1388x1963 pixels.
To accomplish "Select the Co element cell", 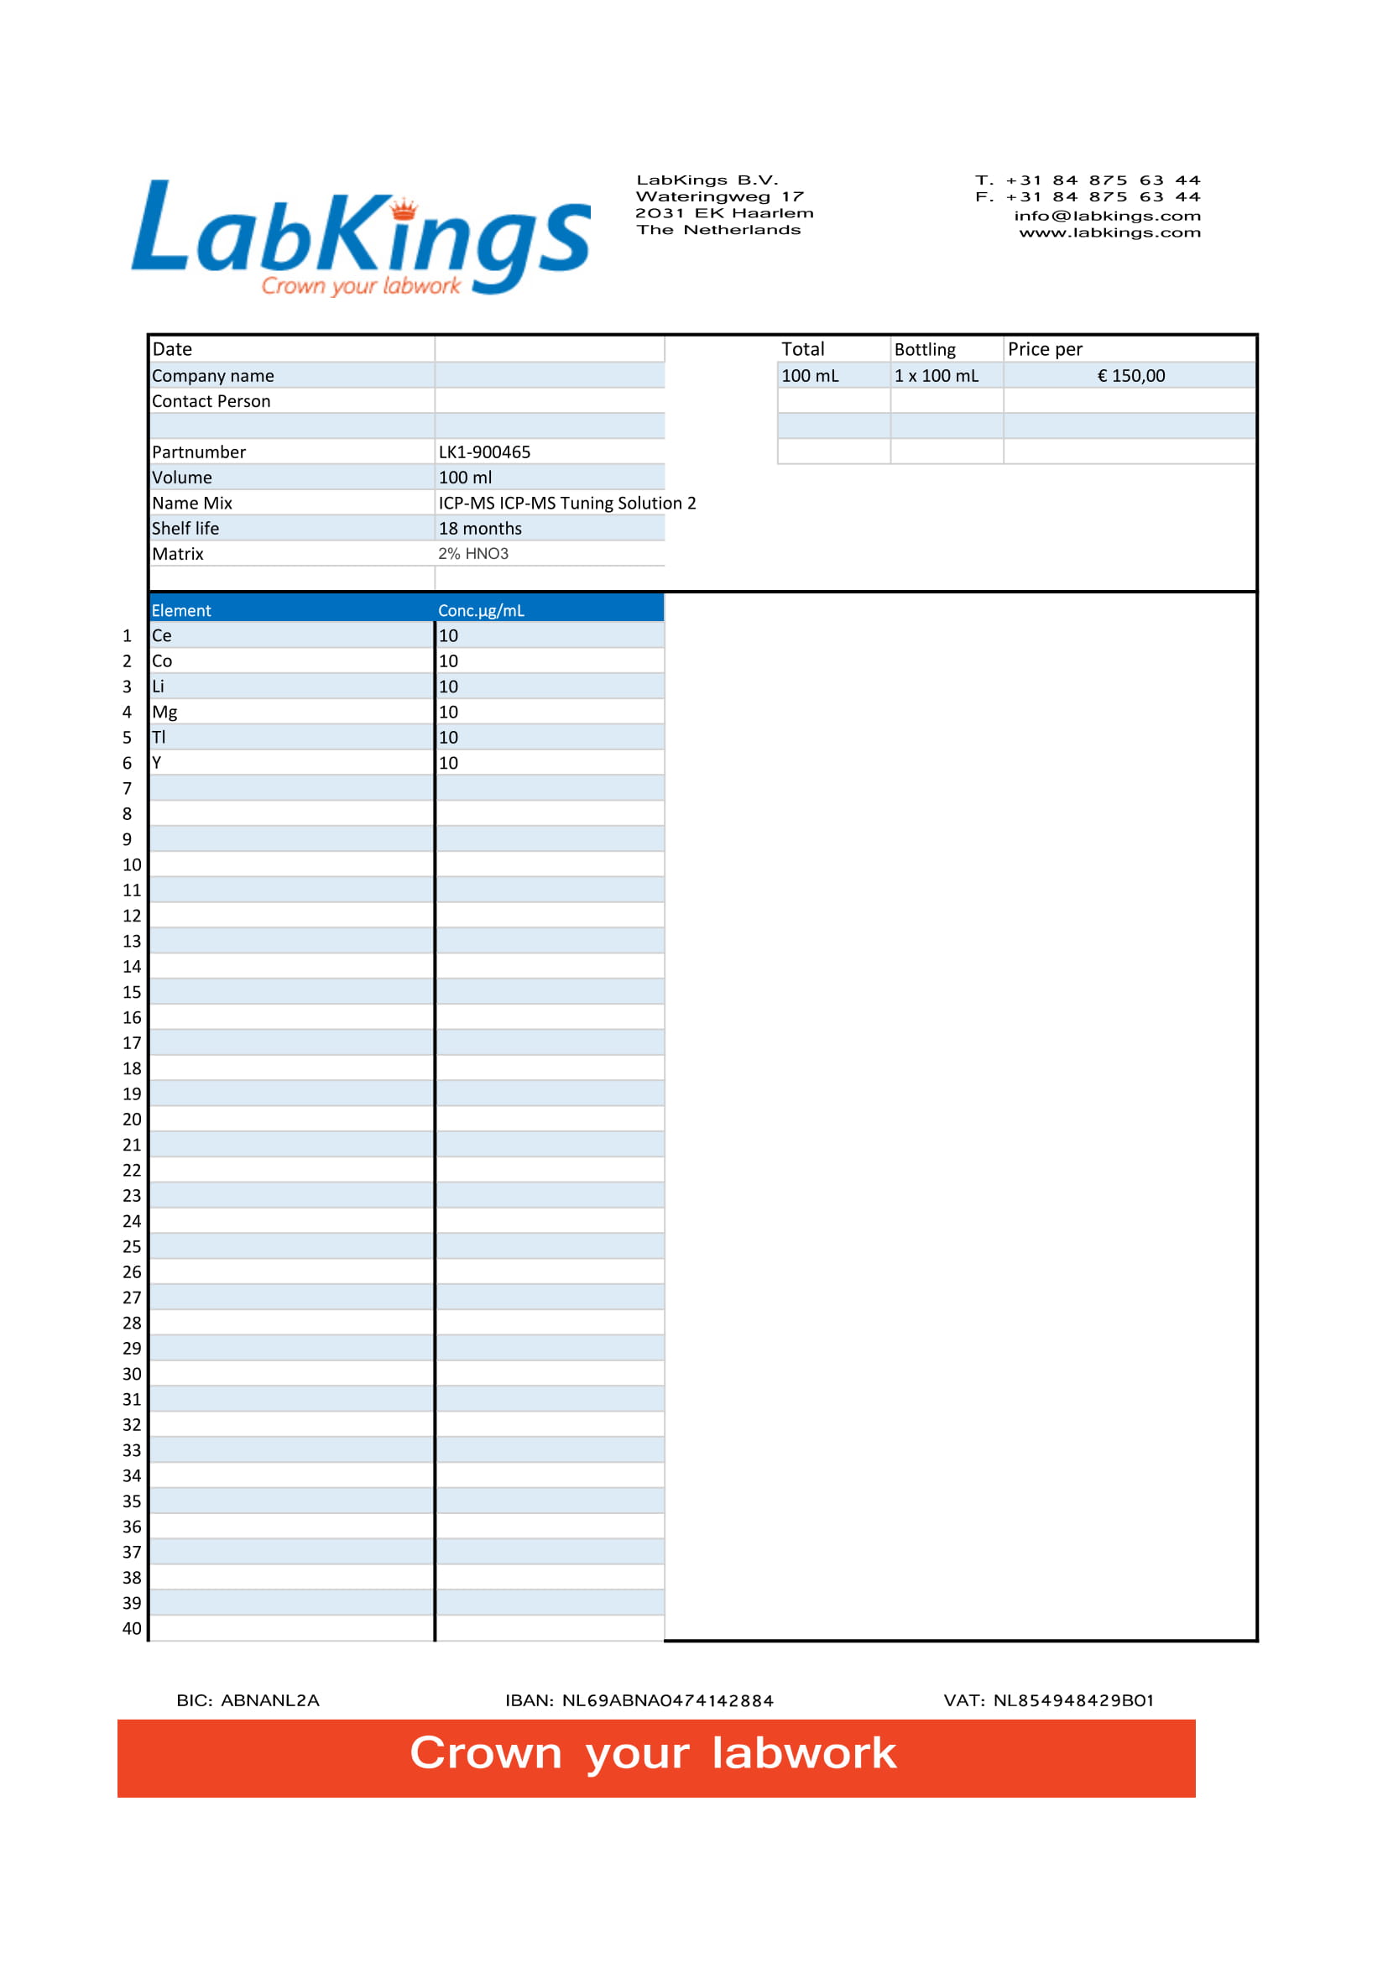I will pos(292,660).
